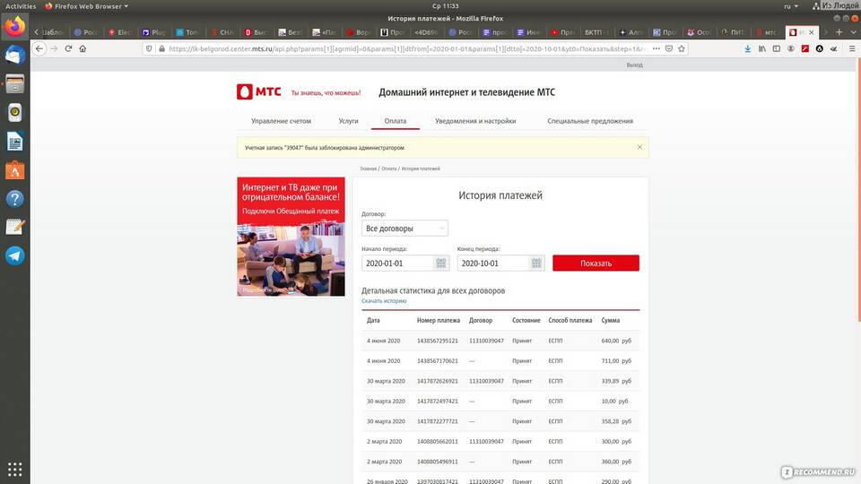Open a new browser tab

pyautogui.click(x=839, y=32)
